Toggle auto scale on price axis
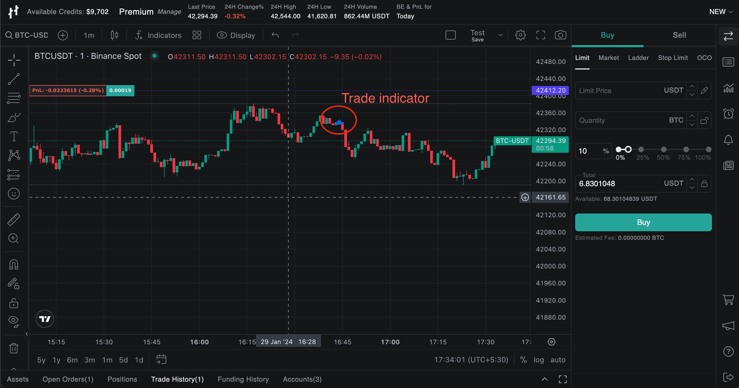The image size is (739, 388). pos(558,360)
